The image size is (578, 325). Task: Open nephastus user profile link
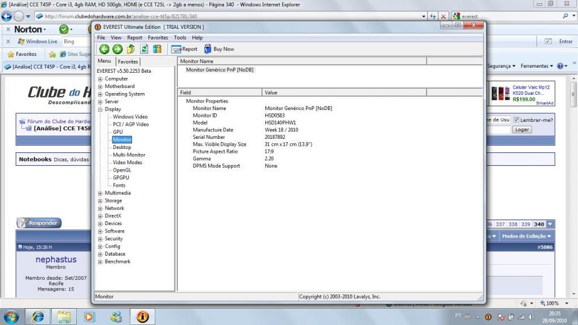click(x=56, y=260)
